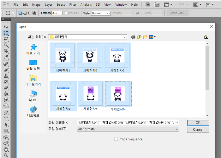Image resolution: width=221 pixels, height=158 pixels.
Task: Open the Filter menu
Action: [x=73, y=5]
